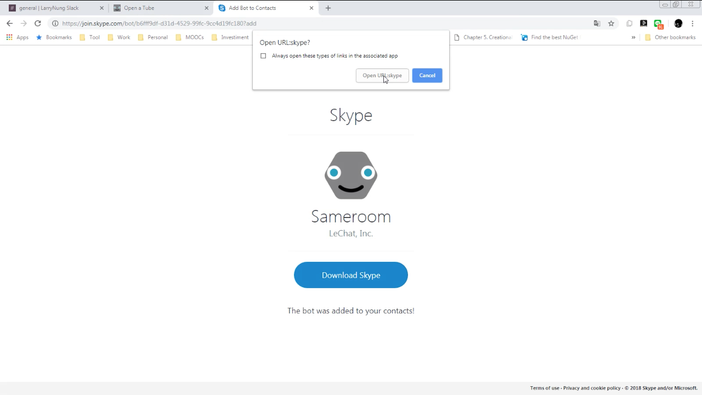Close the Add Bot to Contacts tab

pyautogui.click(x=312, y=8)
